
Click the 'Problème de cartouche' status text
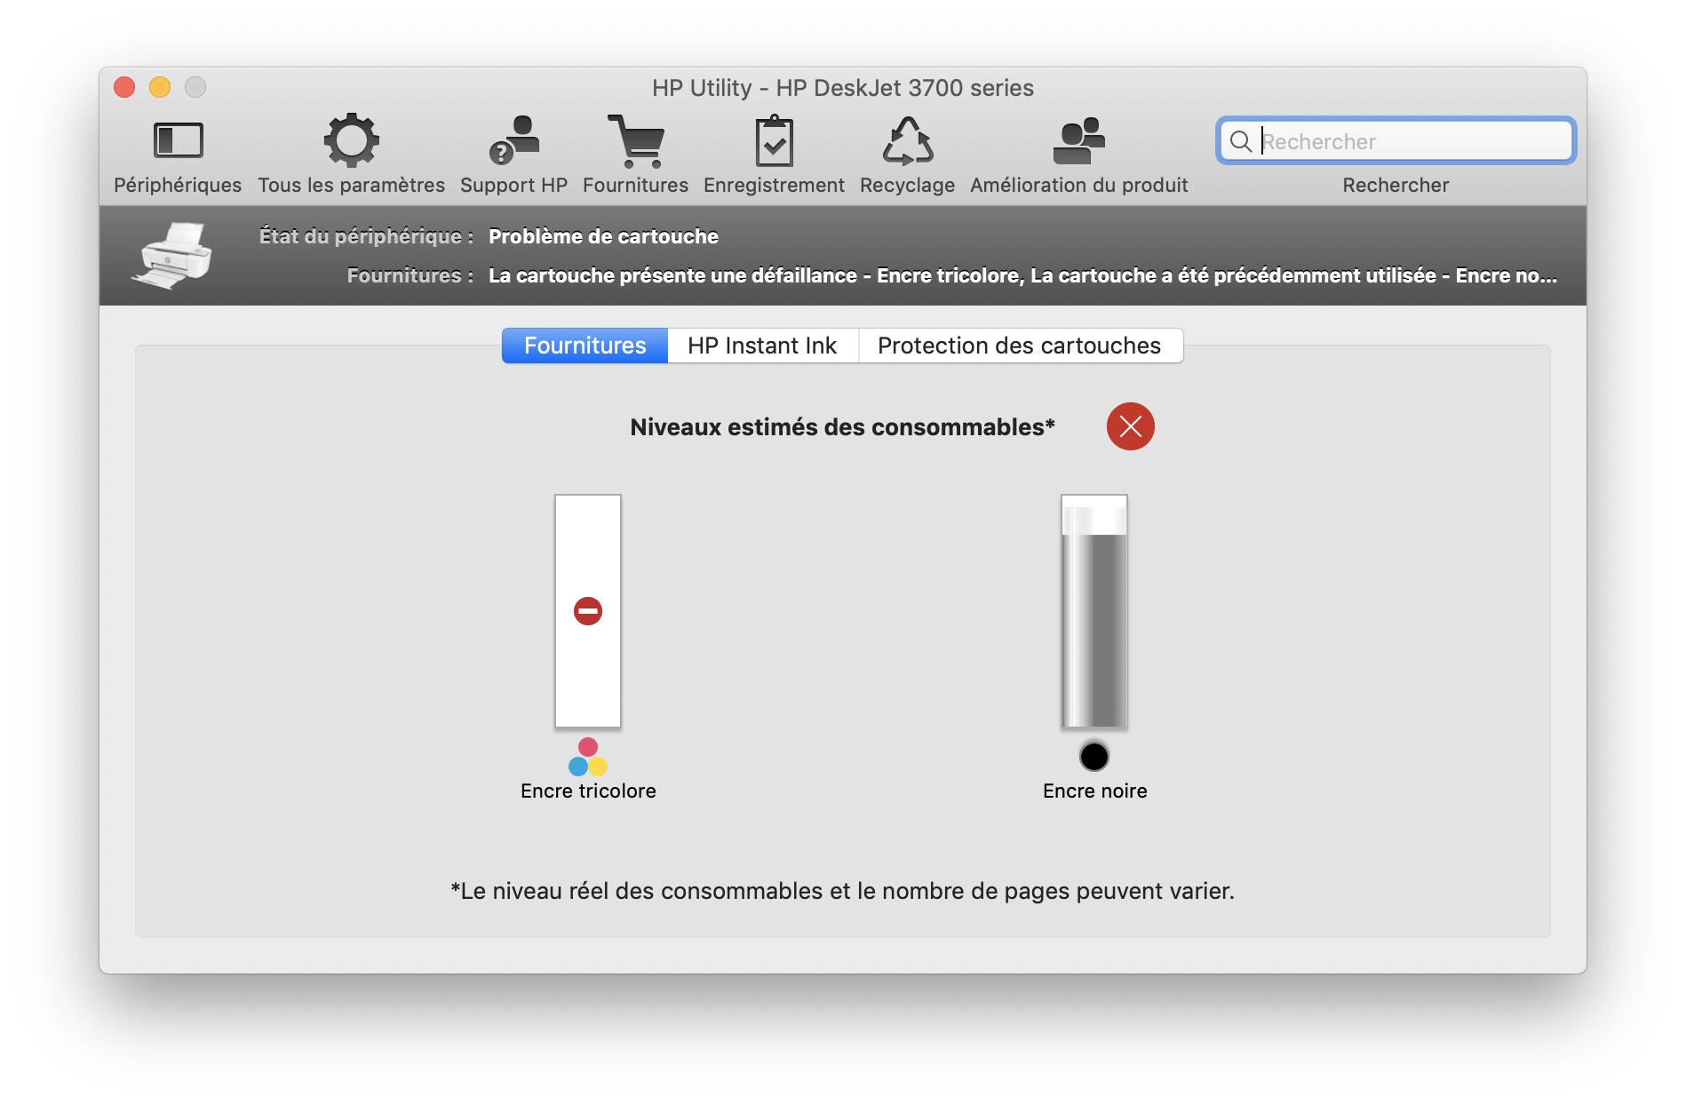603,236
